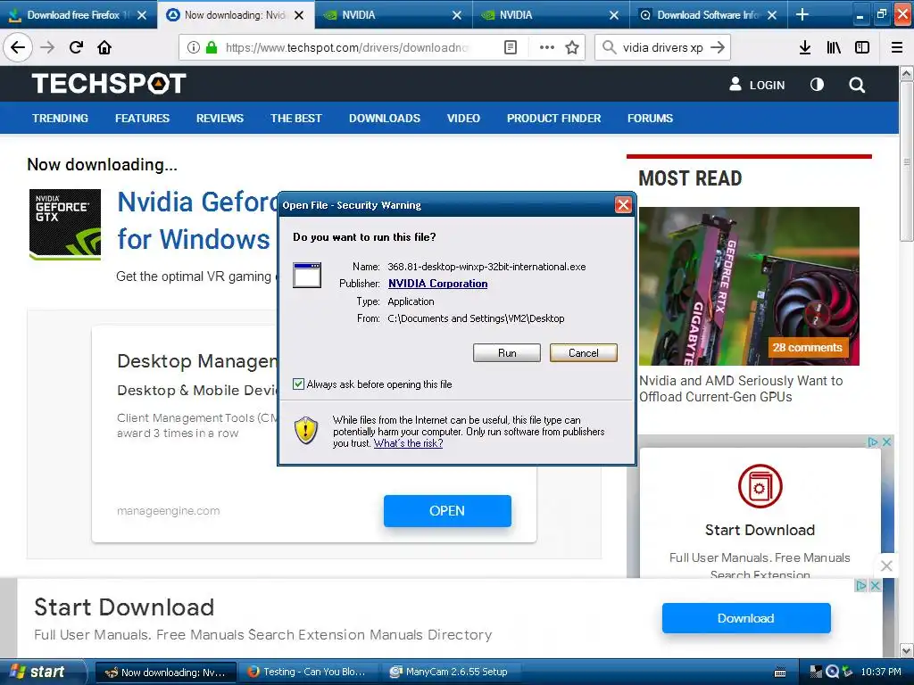Toggle reader view icon in address bar

tap(510, 47)
